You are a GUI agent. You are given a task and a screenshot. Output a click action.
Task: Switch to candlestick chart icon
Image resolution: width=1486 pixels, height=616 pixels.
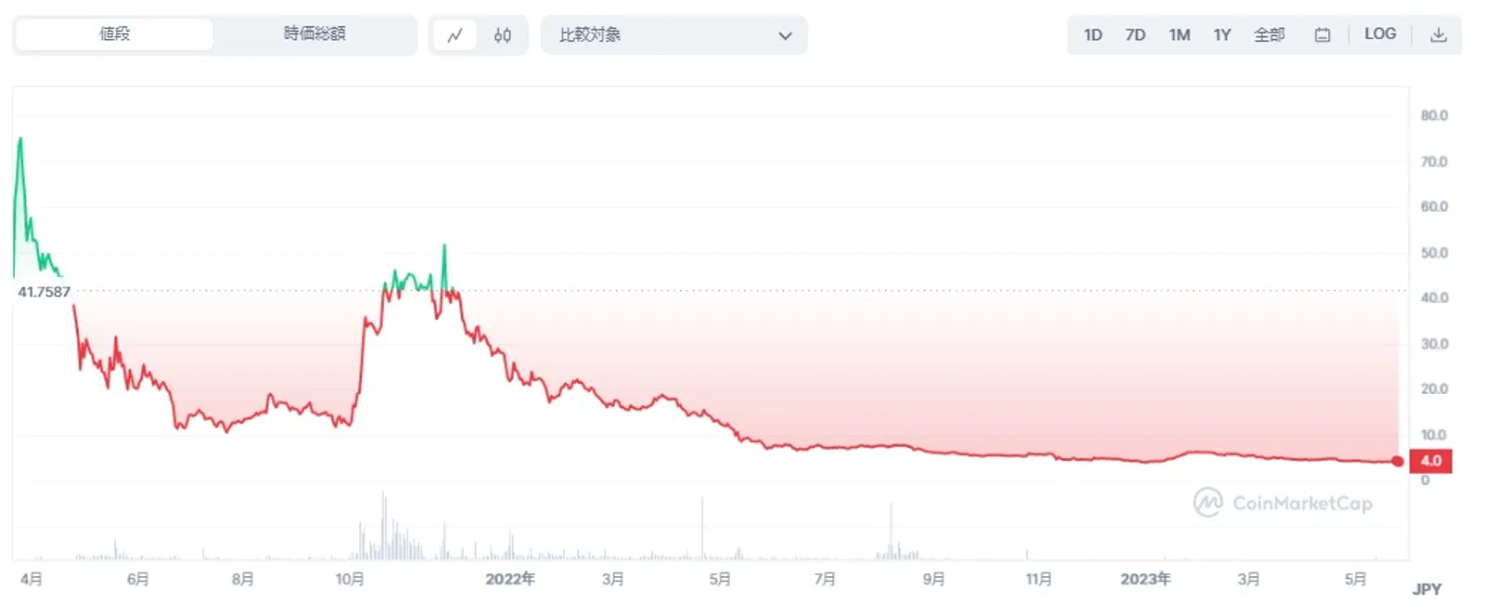click(502, 35)
